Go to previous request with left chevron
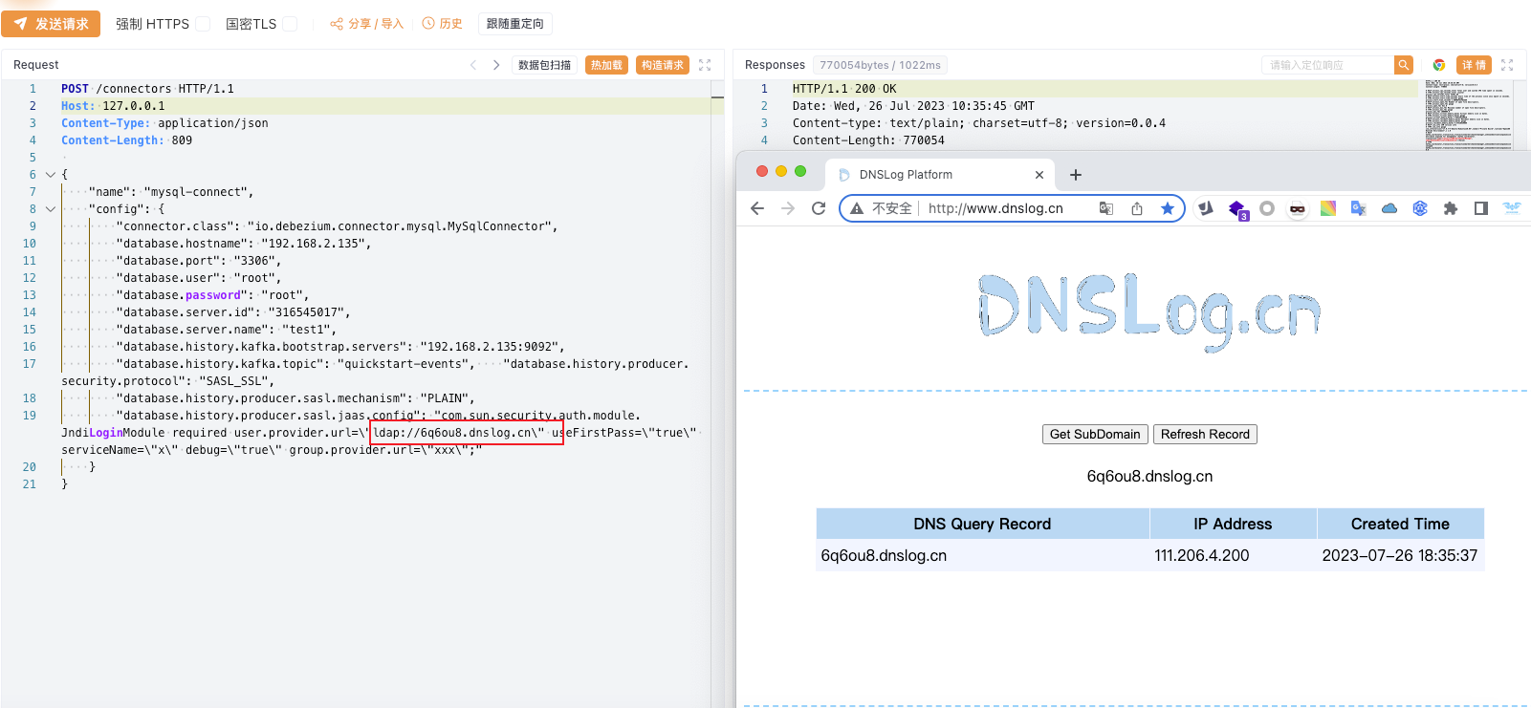Viewport: 1531px width, 708px height. (473, 65)
